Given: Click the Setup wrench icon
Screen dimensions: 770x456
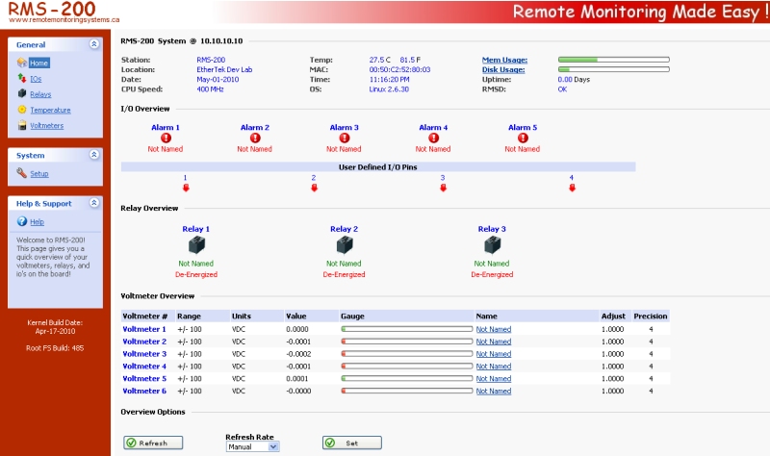Looking at the screenshot, I should point(22,173).
